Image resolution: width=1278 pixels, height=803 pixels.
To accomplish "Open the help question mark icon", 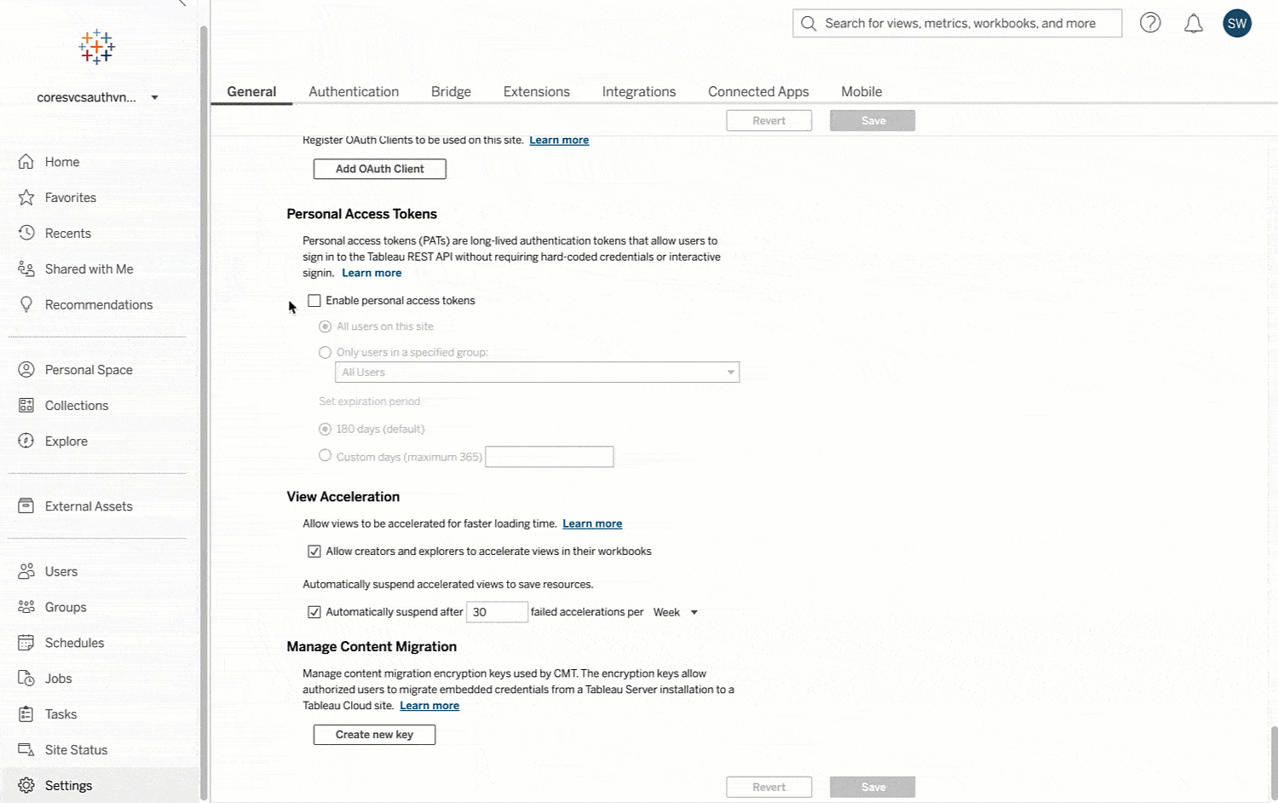I will pos(1150,23).
